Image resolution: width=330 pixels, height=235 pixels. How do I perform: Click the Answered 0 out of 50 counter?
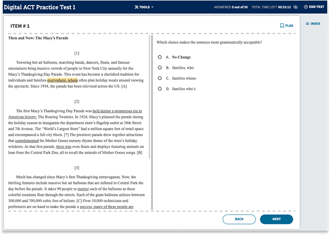click(x=231, y=7)
